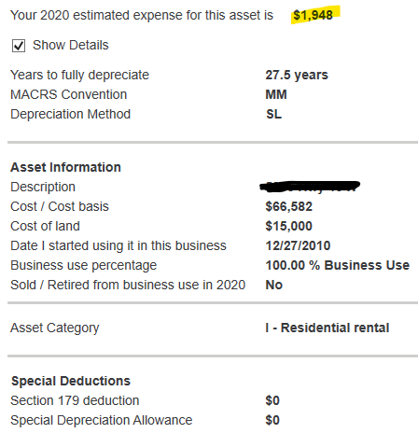Click the Years to fully depreciate label
418x433 pixels.
(79, 76)
